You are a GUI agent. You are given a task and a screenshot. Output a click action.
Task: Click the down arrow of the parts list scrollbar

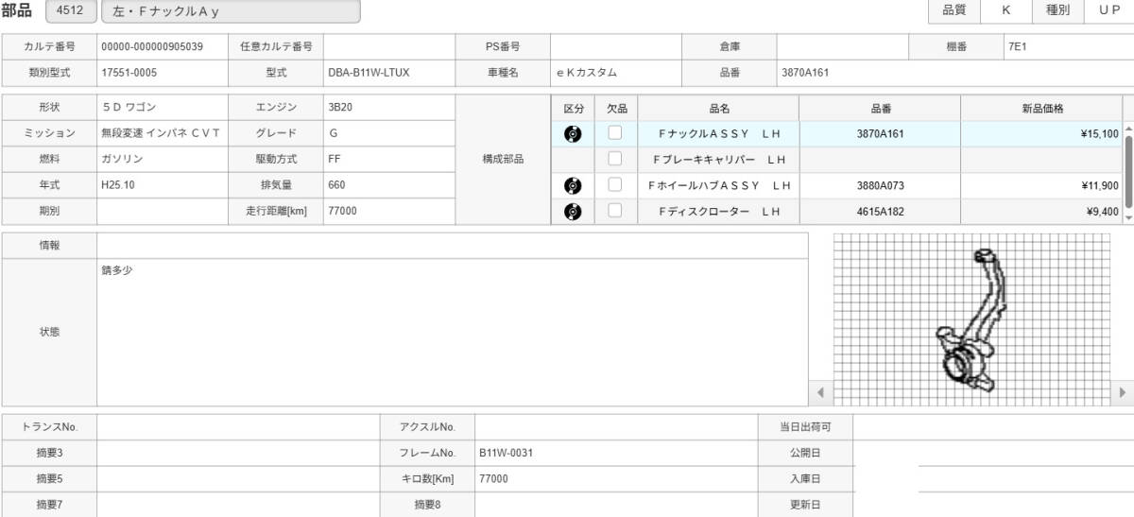coord(1127,217)
